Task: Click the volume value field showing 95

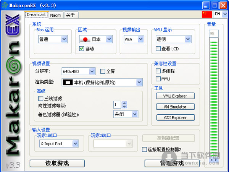Action: point(214,34)
